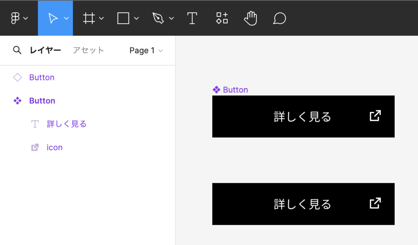The width and height of the screenshot is (418, 245).
Task: Select the Button instance layer with outlined diamond
Action: coord(42,77)
